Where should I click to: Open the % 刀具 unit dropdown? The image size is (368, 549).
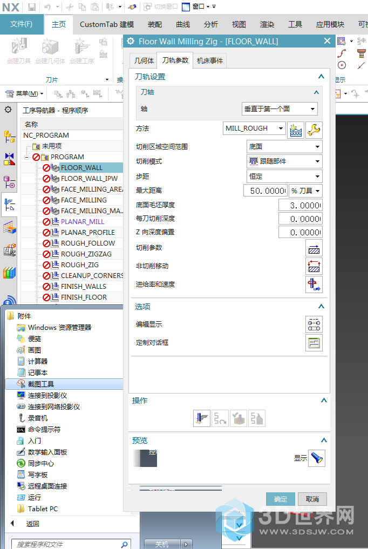[305, 191]
